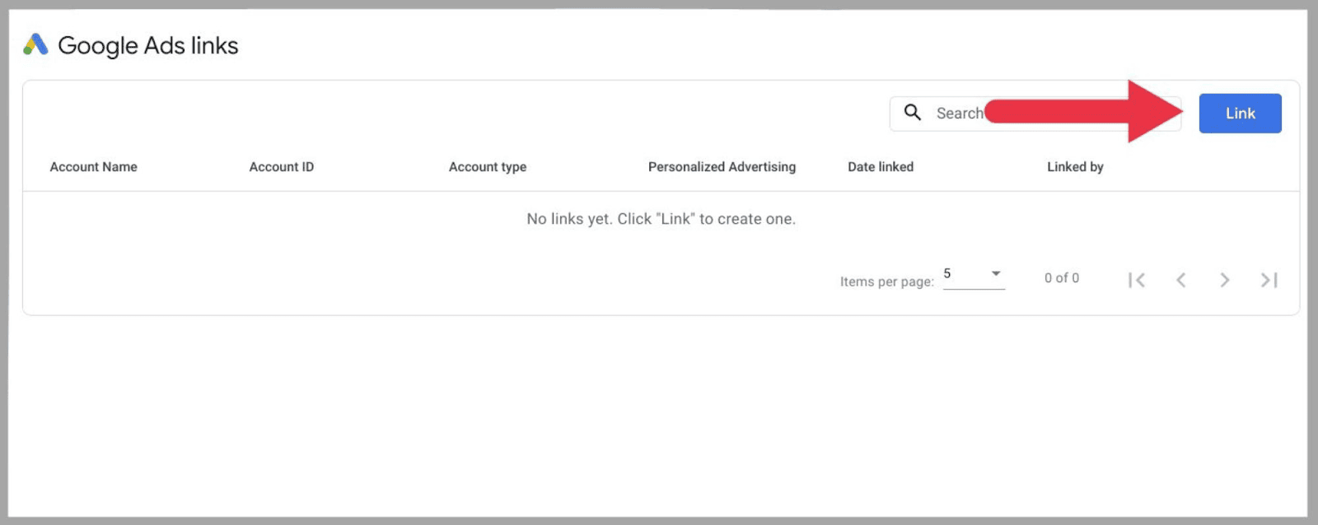Click the previous page chevron

[1181, 280]
